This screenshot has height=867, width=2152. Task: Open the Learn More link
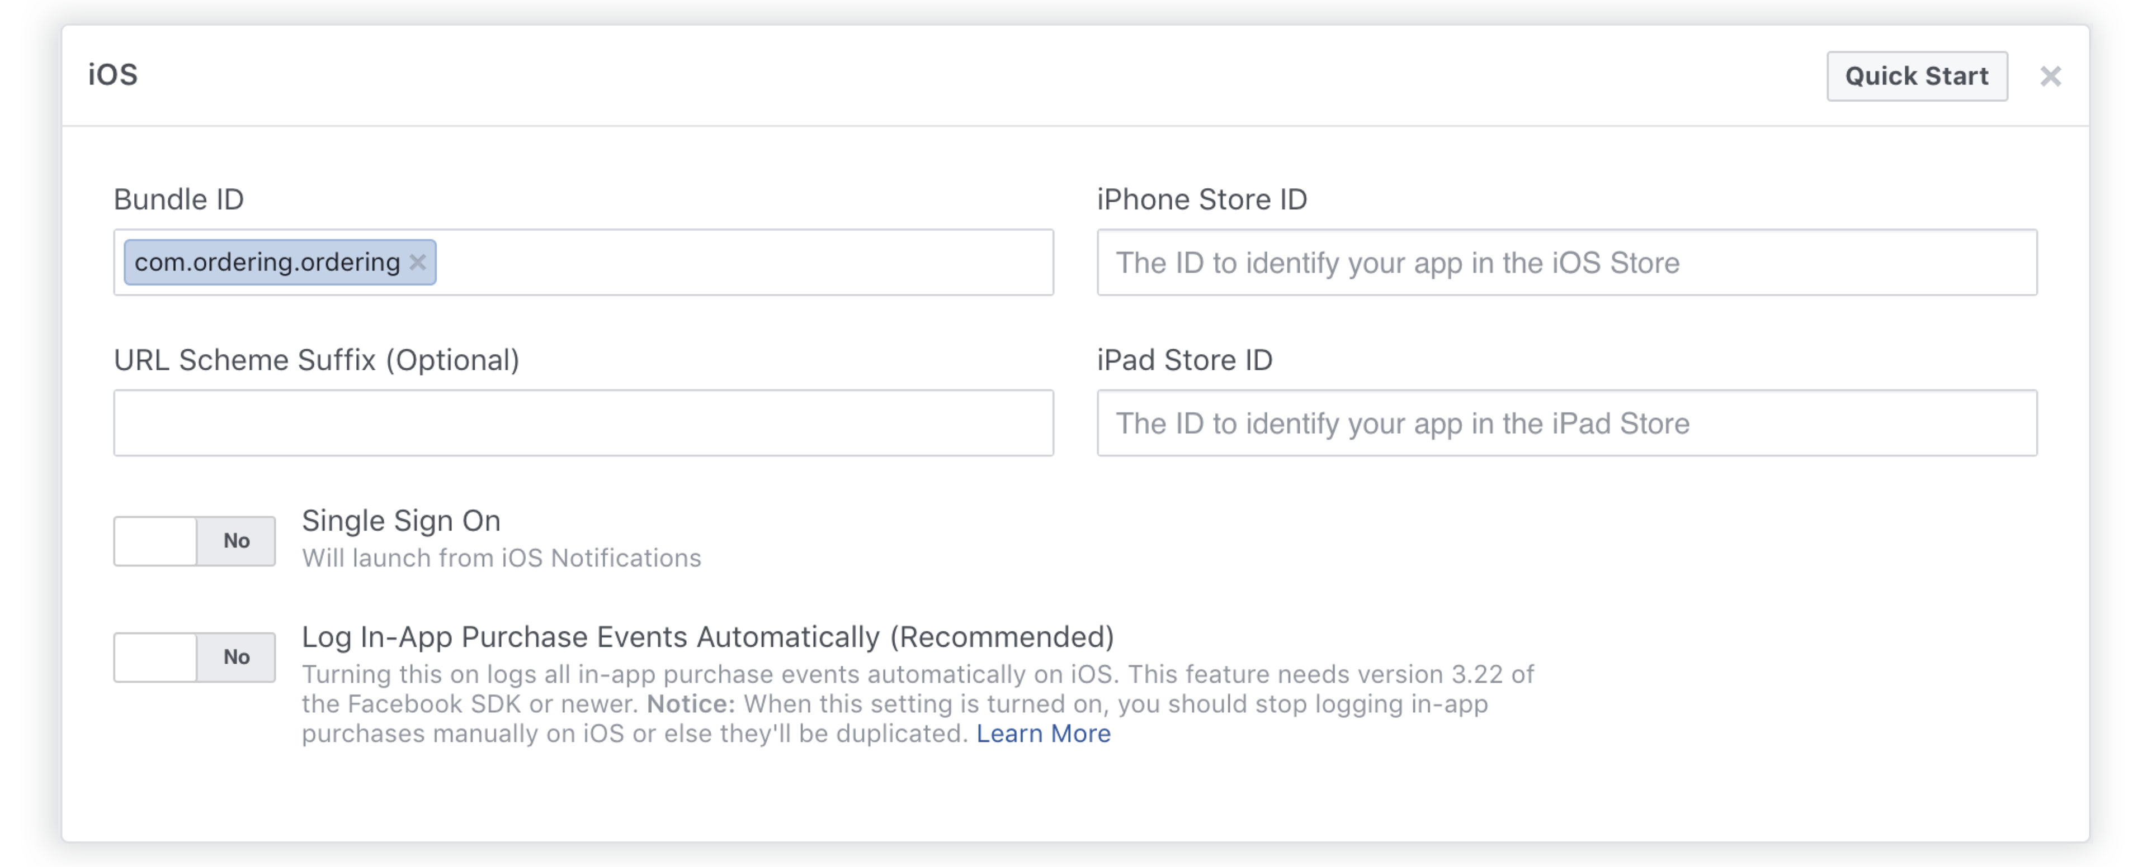[1042, 733]
